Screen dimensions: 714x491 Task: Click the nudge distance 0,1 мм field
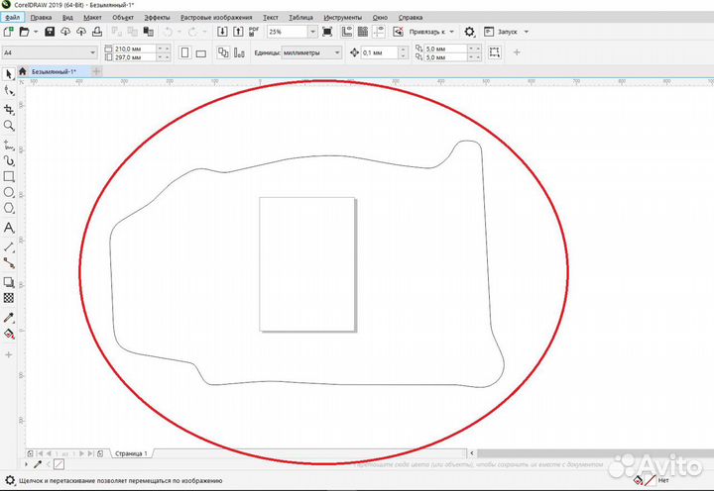pyautogui.click(x=379, y=52)
